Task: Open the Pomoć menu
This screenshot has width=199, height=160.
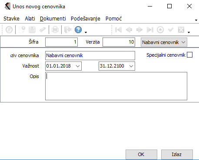Action: 113,19
